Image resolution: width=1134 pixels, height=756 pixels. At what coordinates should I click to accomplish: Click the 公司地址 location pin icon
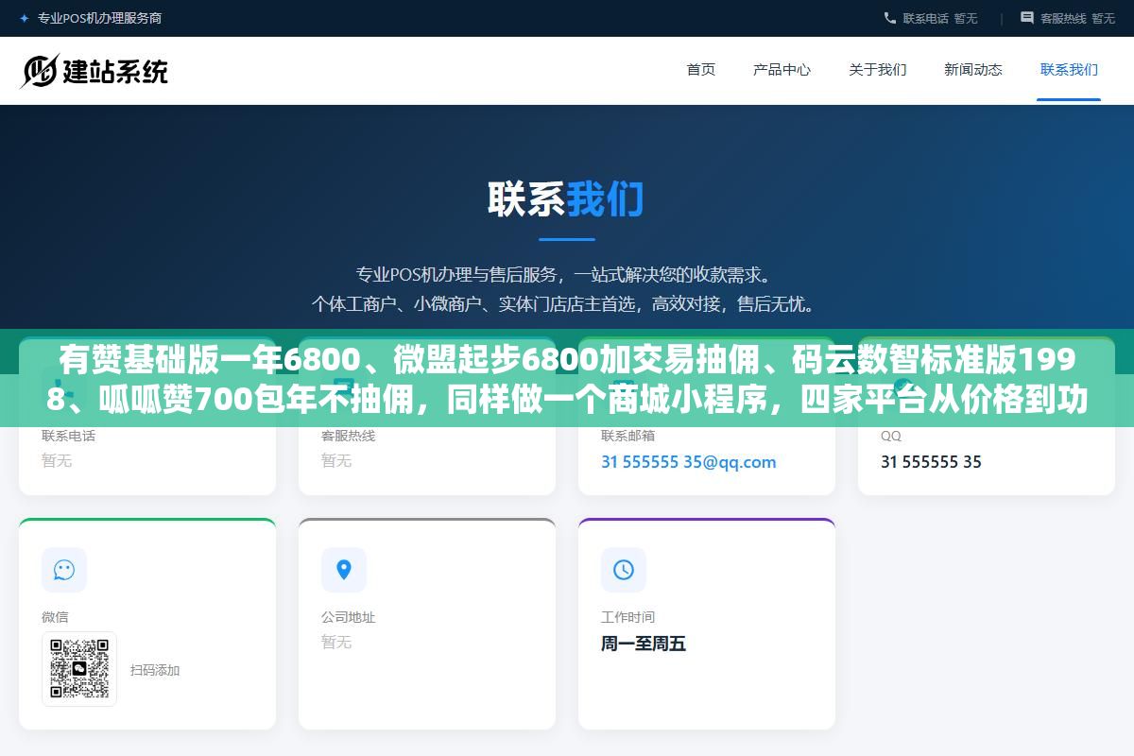[344, 570]
